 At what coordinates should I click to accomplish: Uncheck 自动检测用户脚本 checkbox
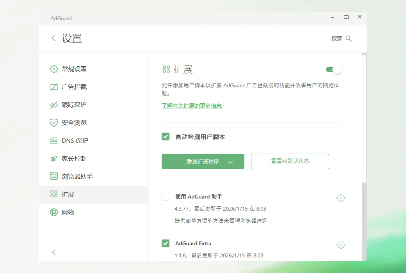tap(166, 136)
